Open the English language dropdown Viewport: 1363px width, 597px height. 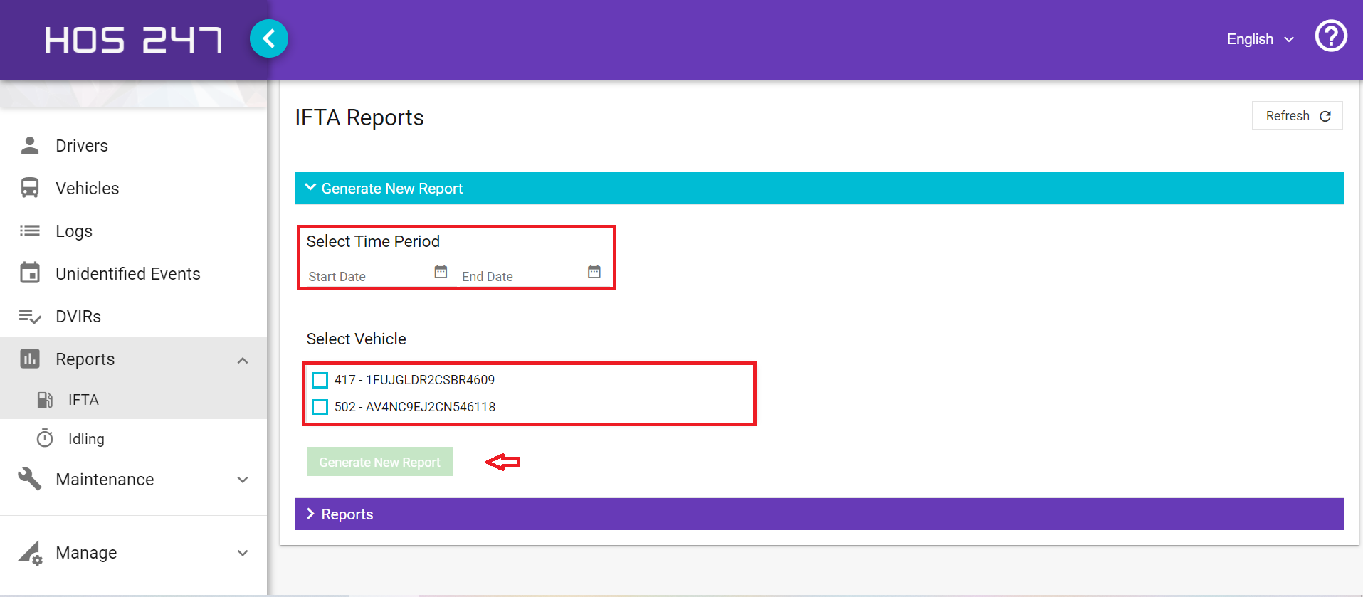pyautogui.click(x=1261, y=39)
